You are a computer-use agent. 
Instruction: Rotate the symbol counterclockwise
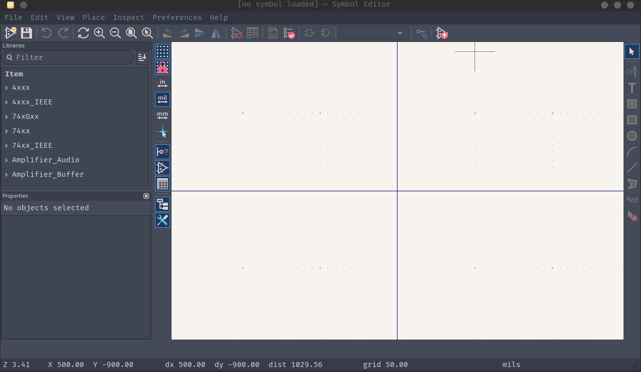coord(167,33)
